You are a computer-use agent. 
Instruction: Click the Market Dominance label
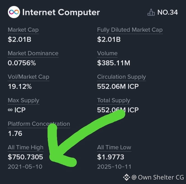click(x=33, y=53)
